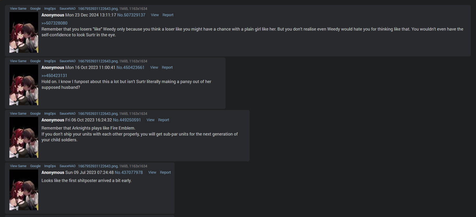476x217 pixels.
Task: Open post number No.449250591
Action: (x=127, y=120)
